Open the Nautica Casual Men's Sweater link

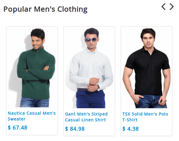[32, 116]
